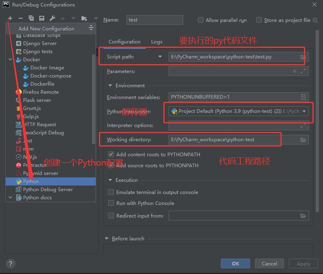Browse for working directory folder icon
323x274 pixels.
(303, 140)
